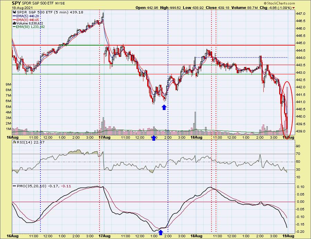Click the 'Close 439.18' value
311x239 pixels.
pos(218,8)
